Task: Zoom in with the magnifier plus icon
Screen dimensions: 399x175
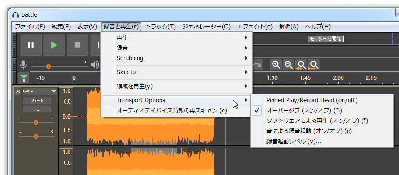Action: (276, 65)
